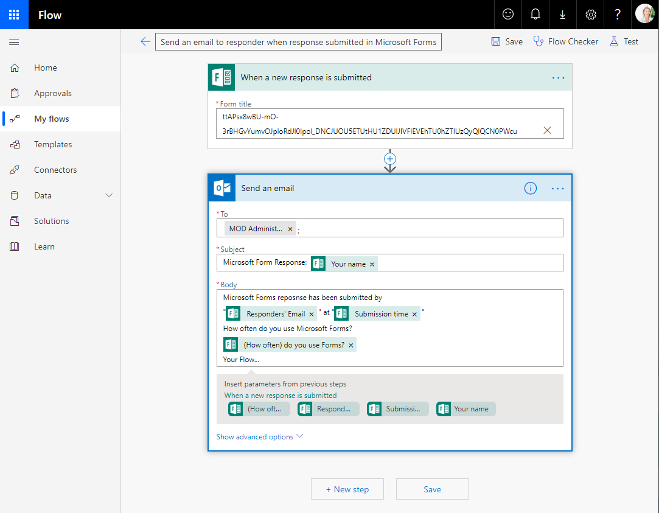
Task: Run Flow Checker from the toolbar
Action: [566, 41]
